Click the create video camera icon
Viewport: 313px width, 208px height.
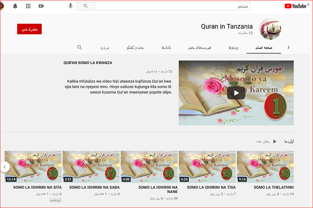click(41, 6)
